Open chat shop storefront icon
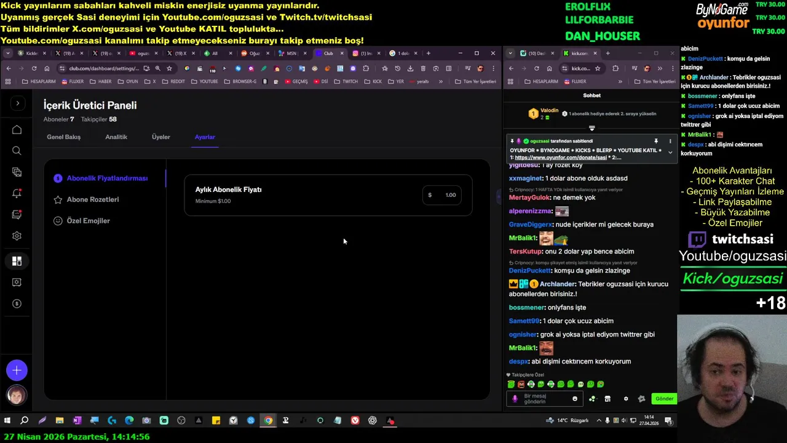Viewport: 787px width, 443px height. click(x=607, y=399)
